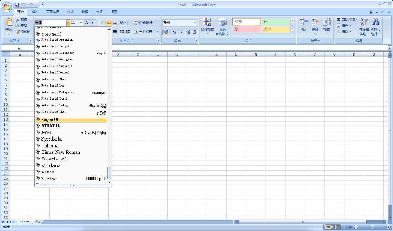Apply comma style
This screenshot has height=231, width=393.
pos(181,32)
